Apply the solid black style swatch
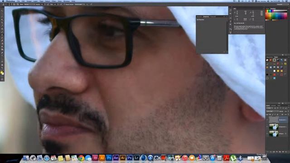Image resolution: width=290 pixels, height=163 pixels. tap(267, 74)
